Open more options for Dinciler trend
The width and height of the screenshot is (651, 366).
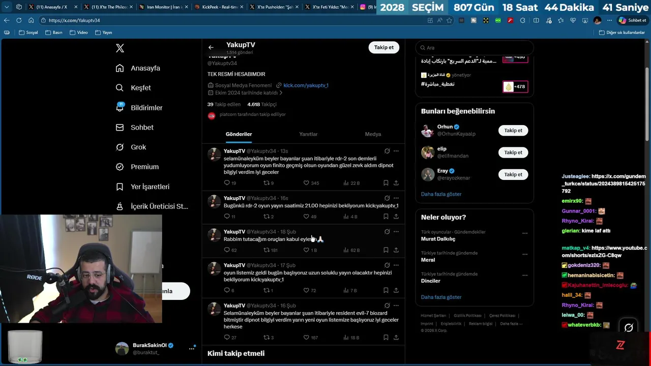525,276
